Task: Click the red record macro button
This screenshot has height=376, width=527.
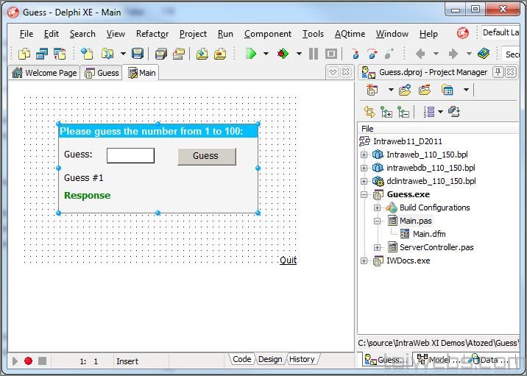Action: [28, 361]
